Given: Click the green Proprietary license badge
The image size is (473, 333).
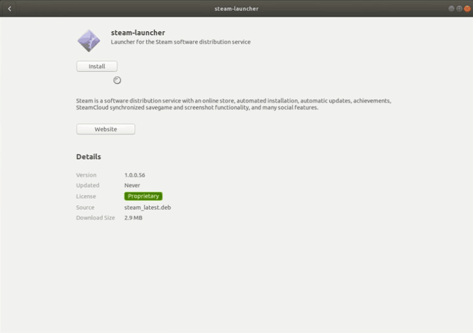Looking at the screenshot, I should pyautogui.click(x=143, y=196).
